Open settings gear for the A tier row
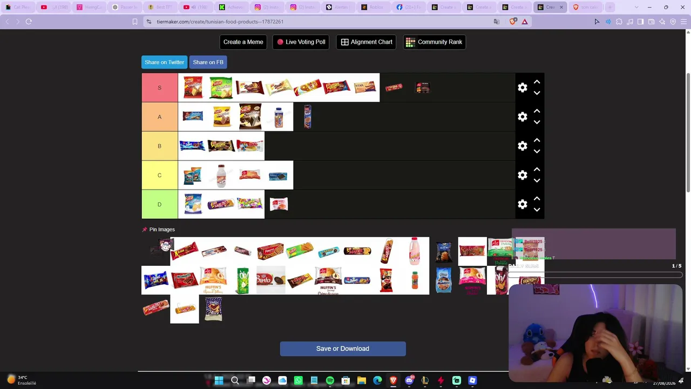 tap(523, 117)
